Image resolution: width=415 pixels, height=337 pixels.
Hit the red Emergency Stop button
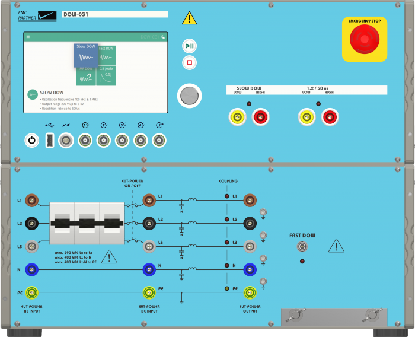[365, 39]
